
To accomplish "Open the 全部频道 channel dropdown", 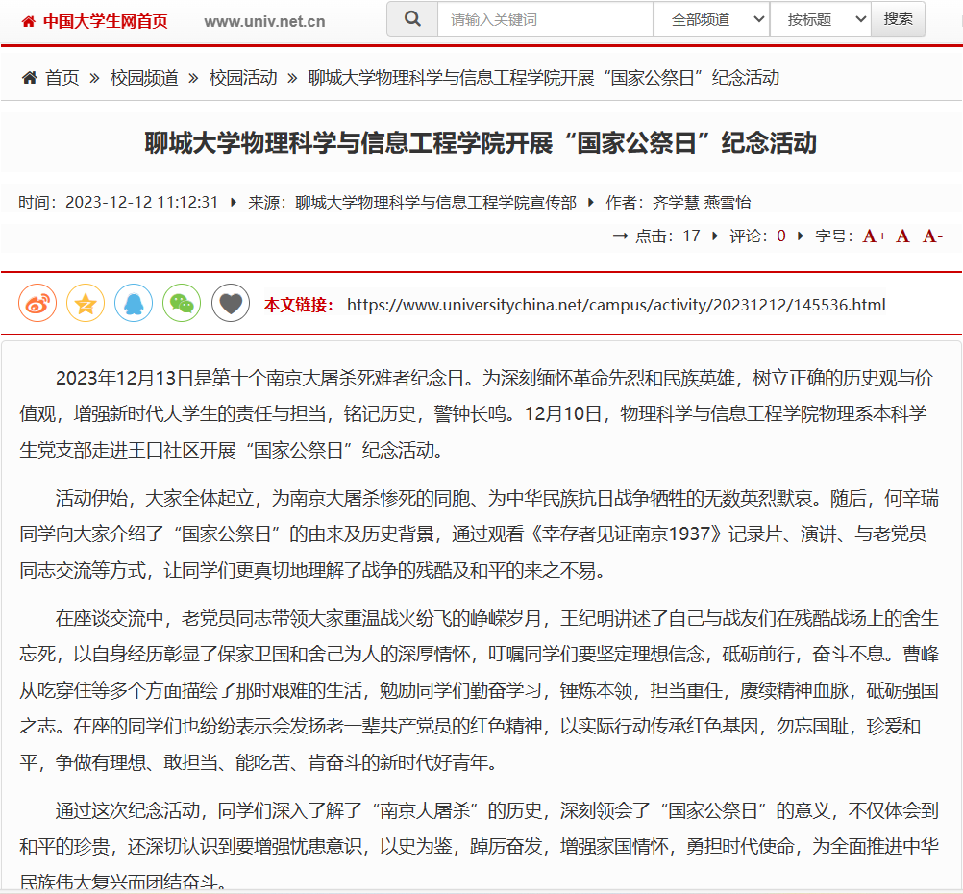I will click(711, 18).
